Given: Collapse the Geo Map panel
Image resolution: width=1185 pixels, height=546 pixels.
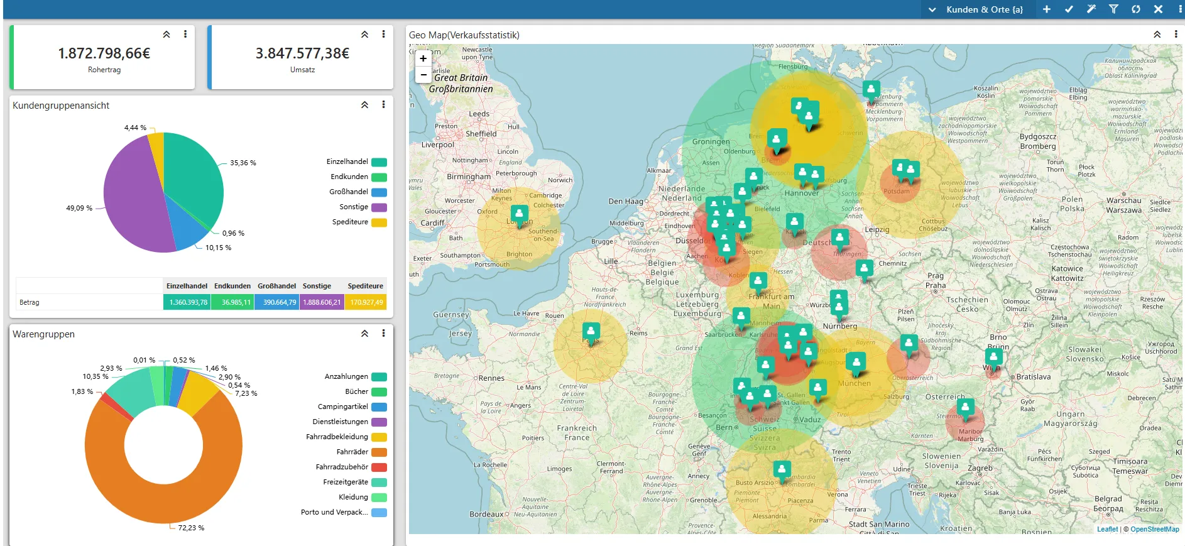Looking at the screenshot, I should (1157, 34).
